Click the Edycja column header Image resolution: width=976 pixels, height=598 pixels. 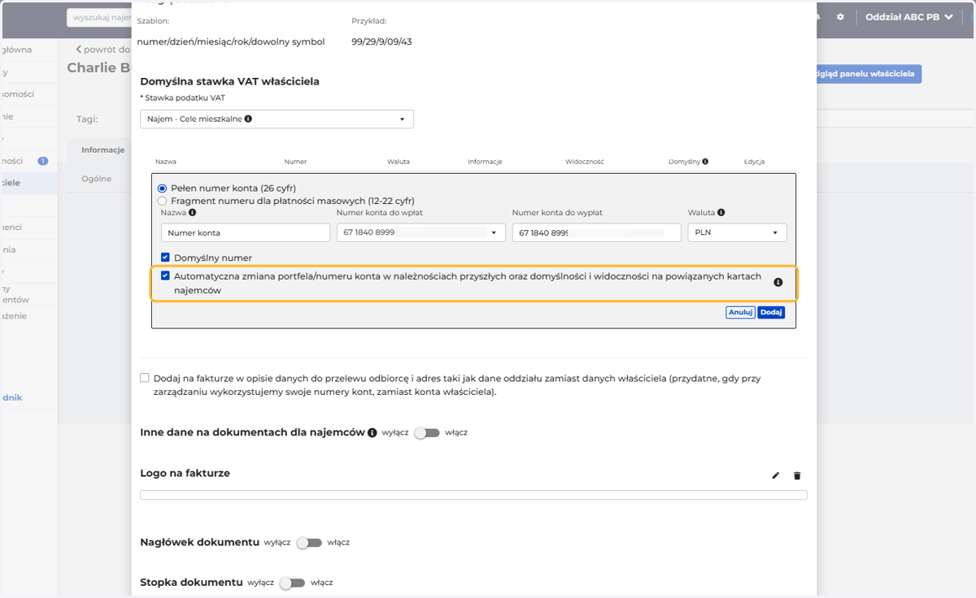(x=754, y=162)
